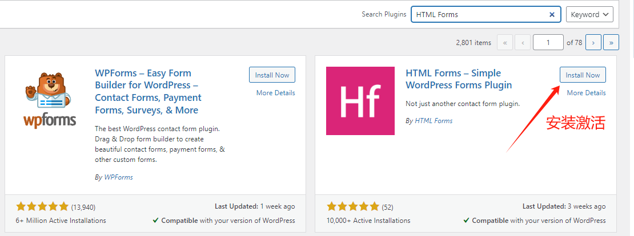This screenshot has height=236, width=634.
Task: Click the current page number field
Action: click(x=548, y=42)
